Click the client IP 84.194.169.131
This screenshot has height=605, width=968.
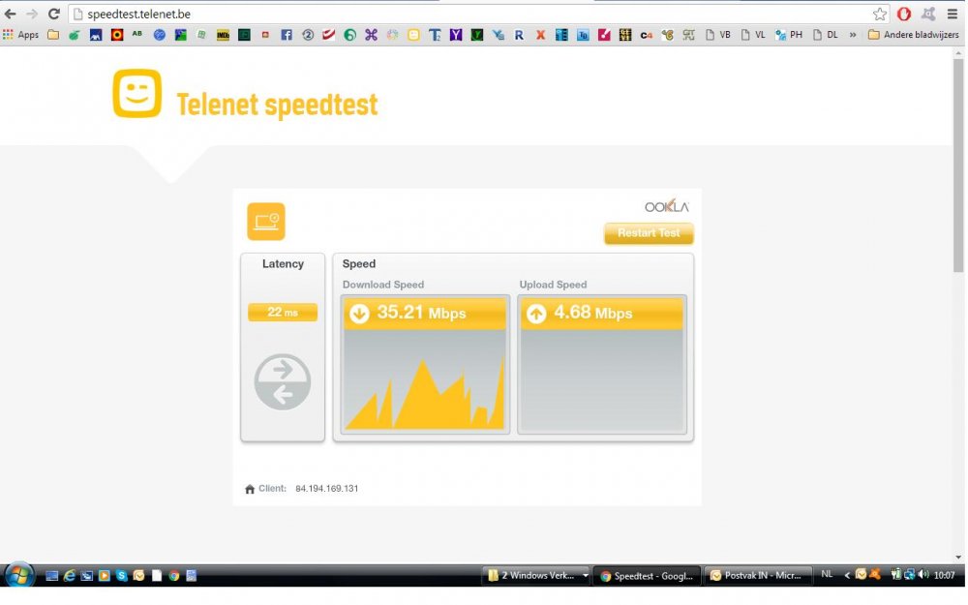(326, 488)
